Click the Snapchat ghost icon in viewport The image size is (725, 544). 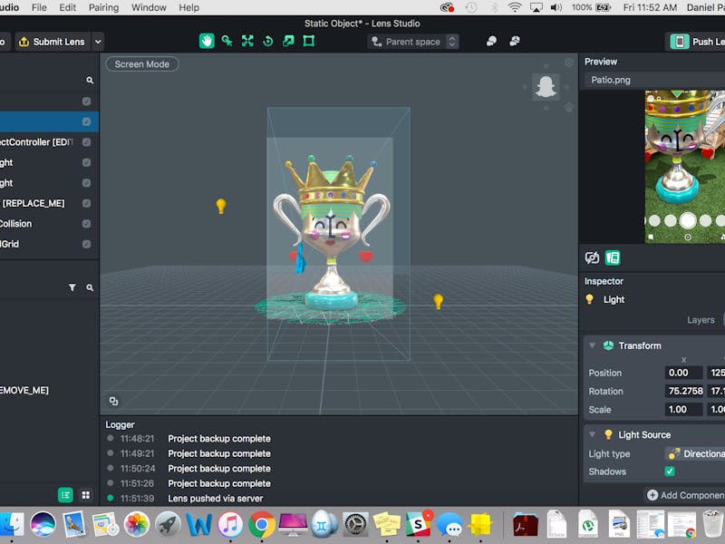tap(545, 86)
